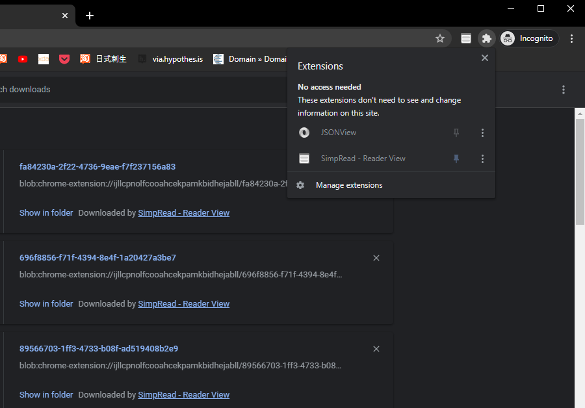The image size is (585, 408).
Task: Open the YouTube bookmark
Action: [23, 59]
